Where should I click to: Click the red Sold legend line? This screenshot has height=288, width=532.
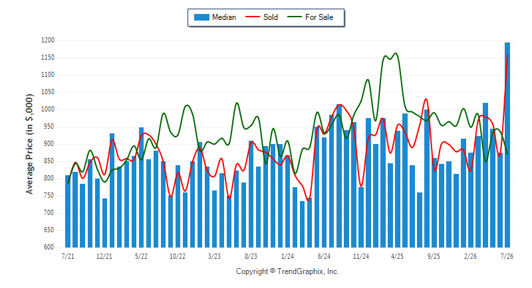tap(253, 17)
